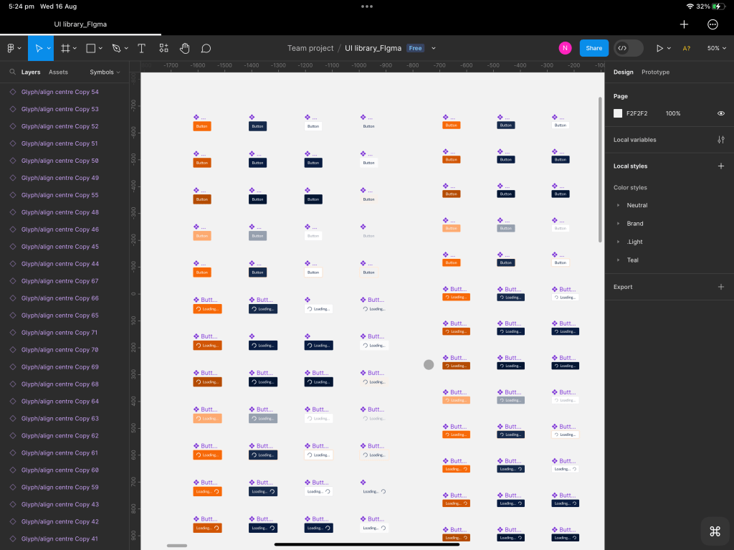
Task: Switch to the Prototype tab
Action: pyautogui.click(x=655, y=72)
